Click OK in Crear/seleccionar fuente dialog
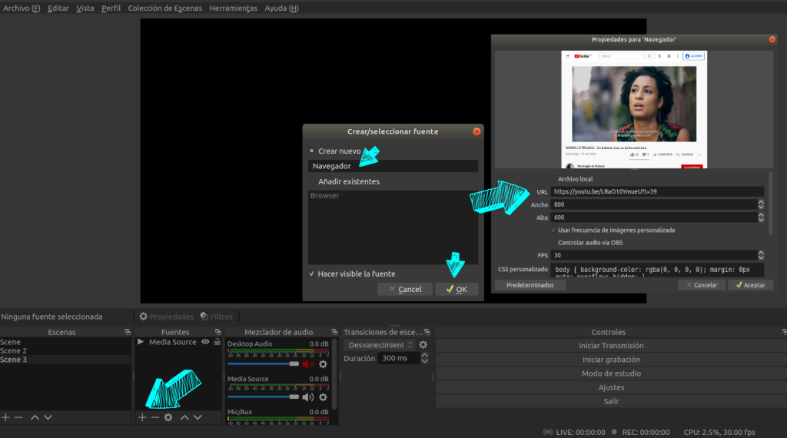 coord(457,289)
